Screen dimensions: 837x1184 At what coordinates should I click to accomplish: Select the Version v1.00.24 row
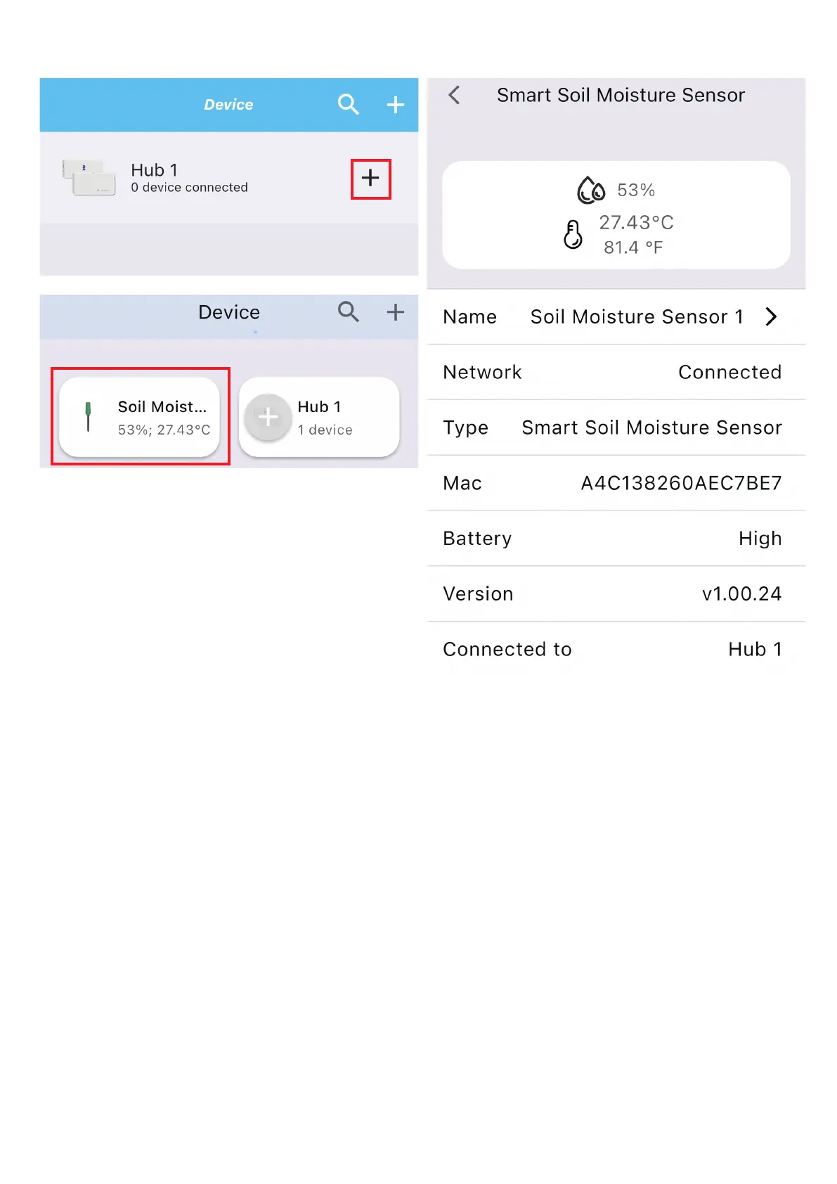[616, 594]
